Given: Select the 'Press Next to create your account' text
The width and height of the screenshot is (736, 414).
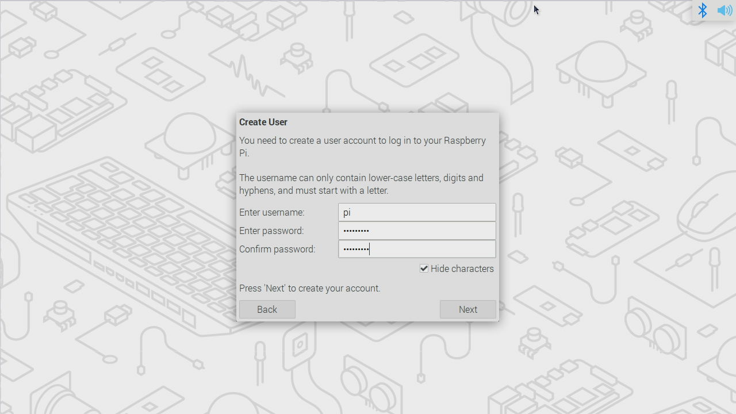Looking at the screenshot, I should pos(310,288).
